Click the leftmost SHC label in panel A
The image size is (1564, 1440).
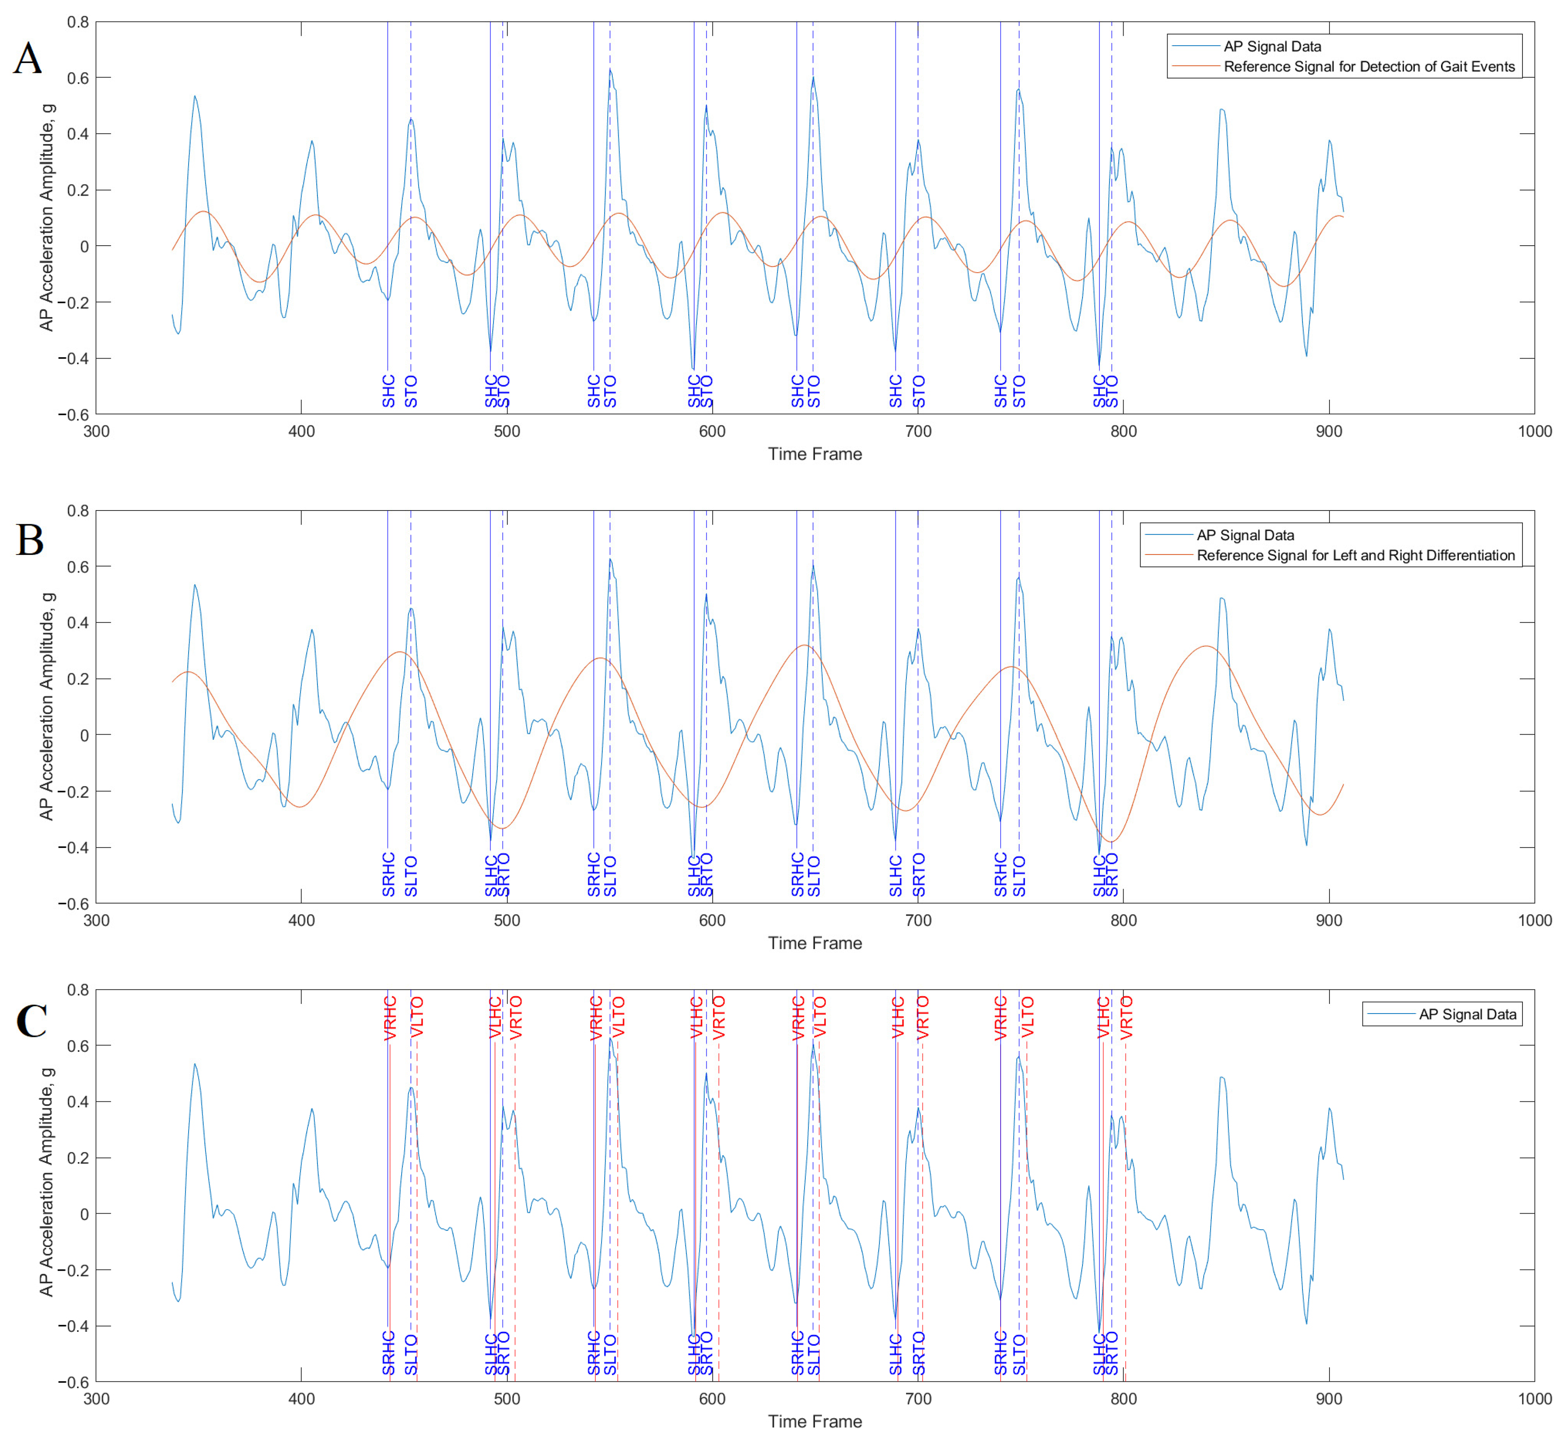[389, 391]
